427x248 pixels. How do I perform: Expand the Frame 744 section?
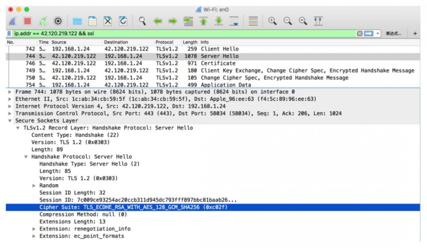[x=10, y=92]
